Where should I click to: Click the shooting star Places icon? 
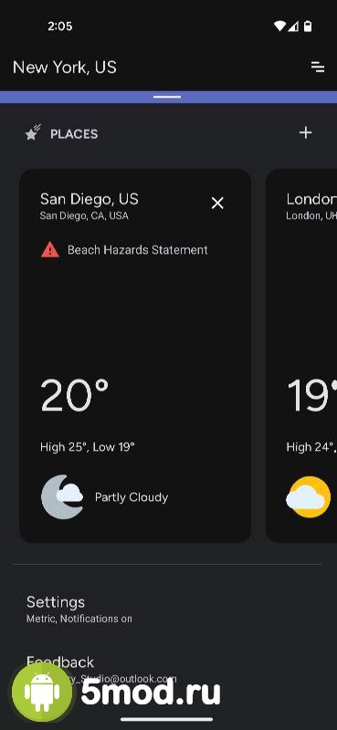[33, 133]
